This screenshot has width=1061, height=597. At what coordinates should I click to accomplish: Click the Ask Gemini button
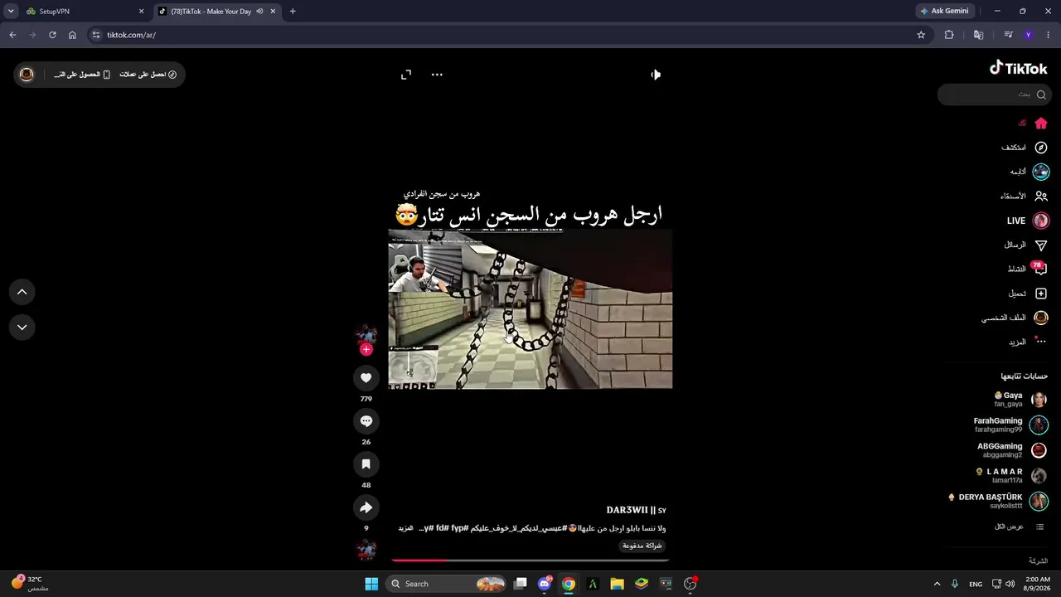click(944, 12)
